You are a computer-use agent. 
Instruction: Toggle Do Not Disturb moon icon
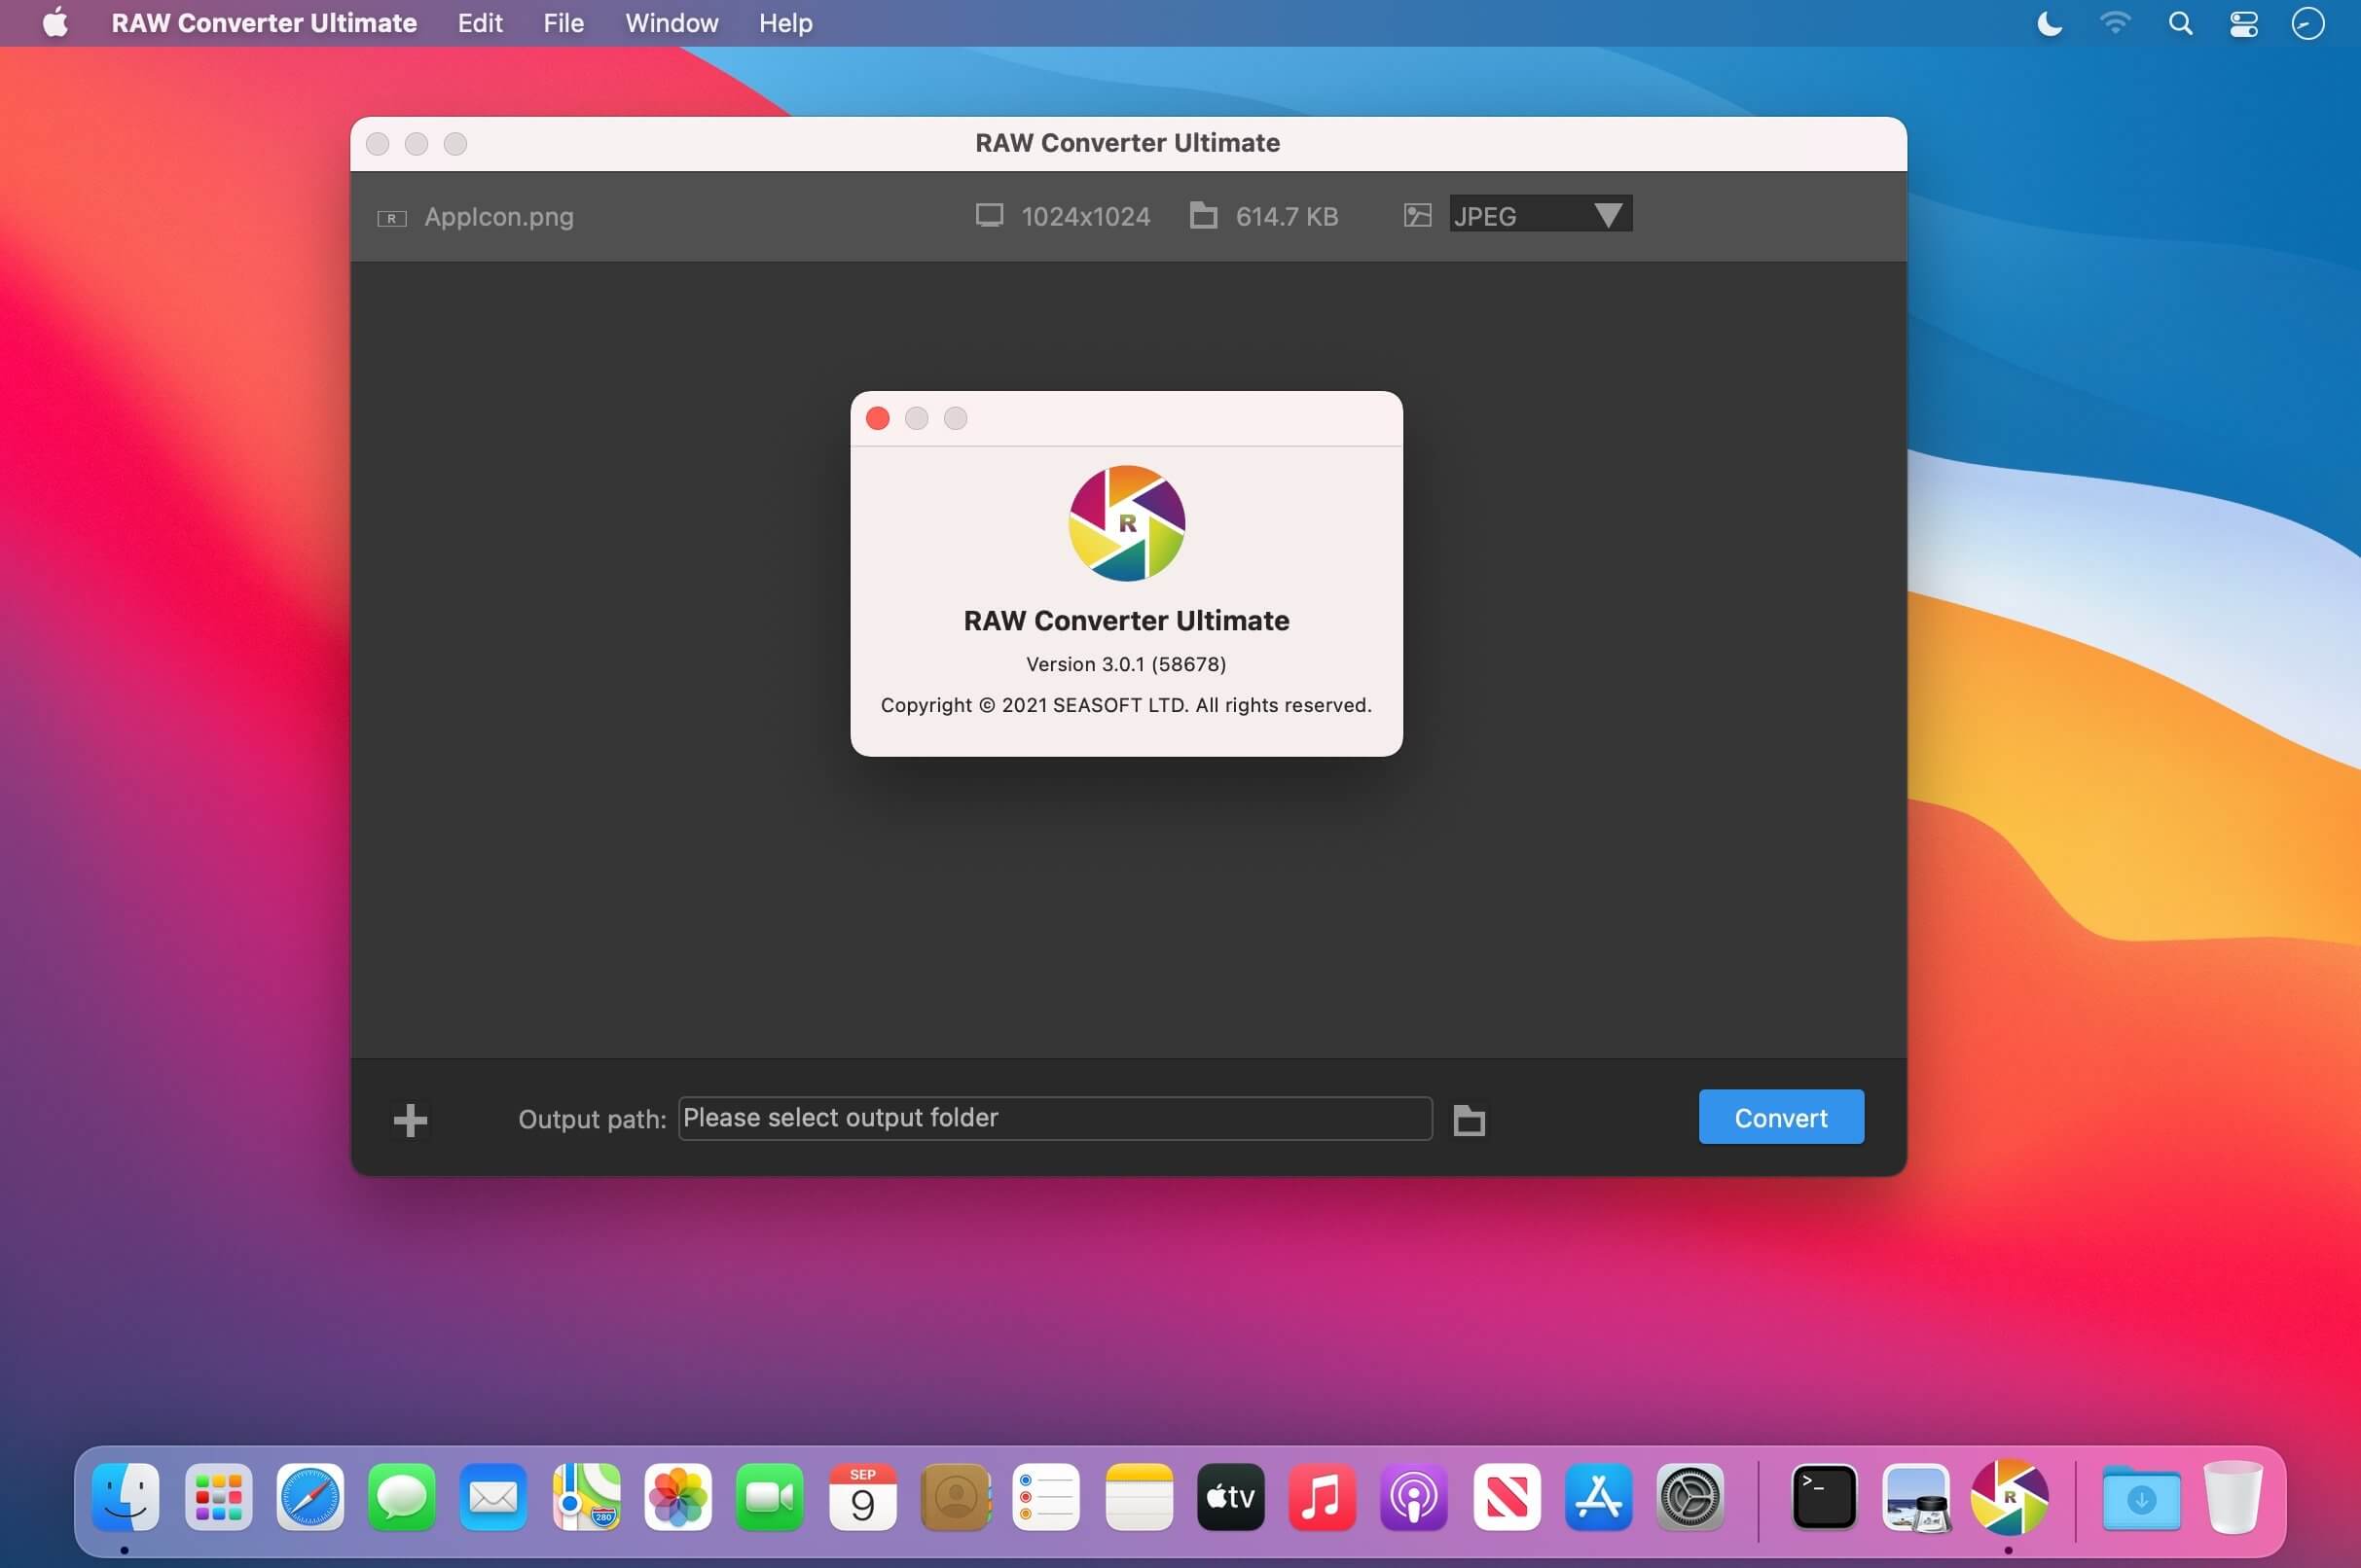coord(2050,23)
